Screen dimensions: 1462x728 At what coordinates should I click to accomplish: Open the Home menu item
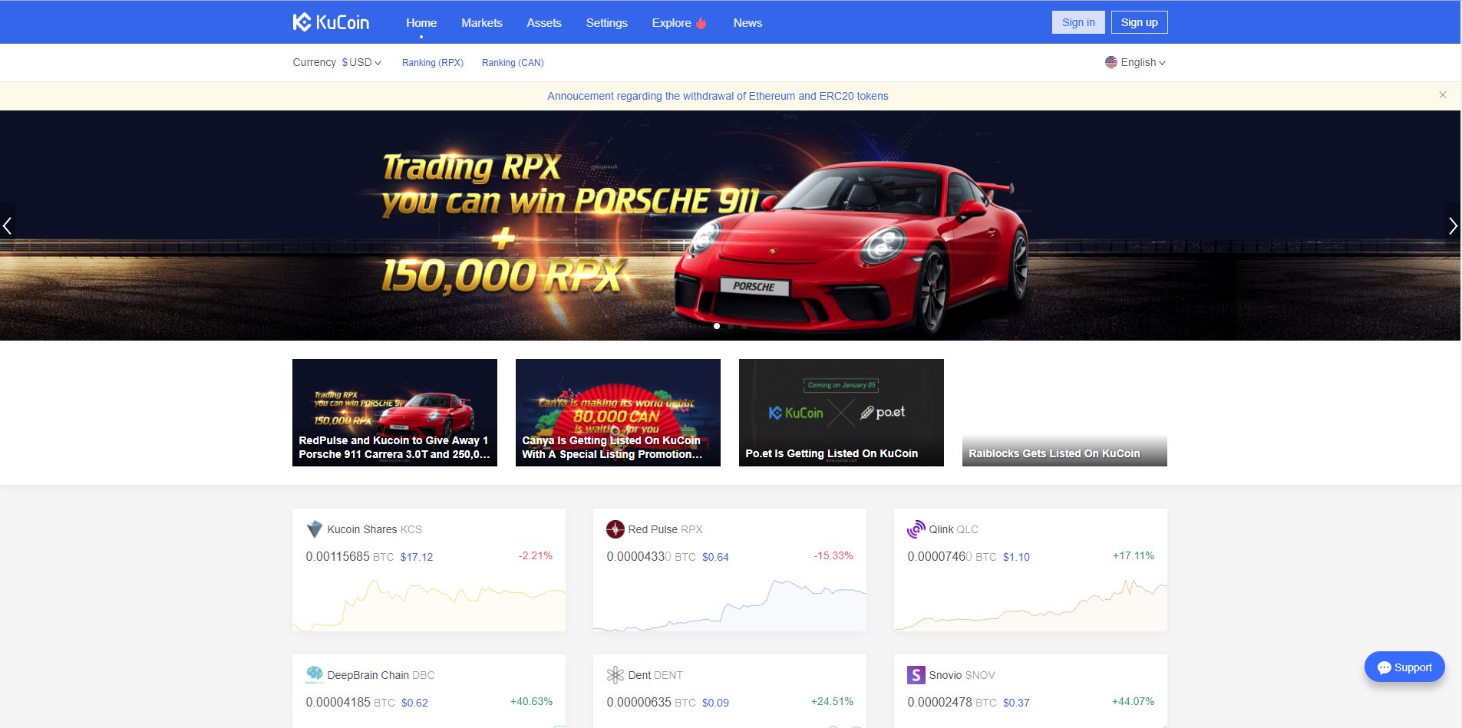tap(421, 23)
